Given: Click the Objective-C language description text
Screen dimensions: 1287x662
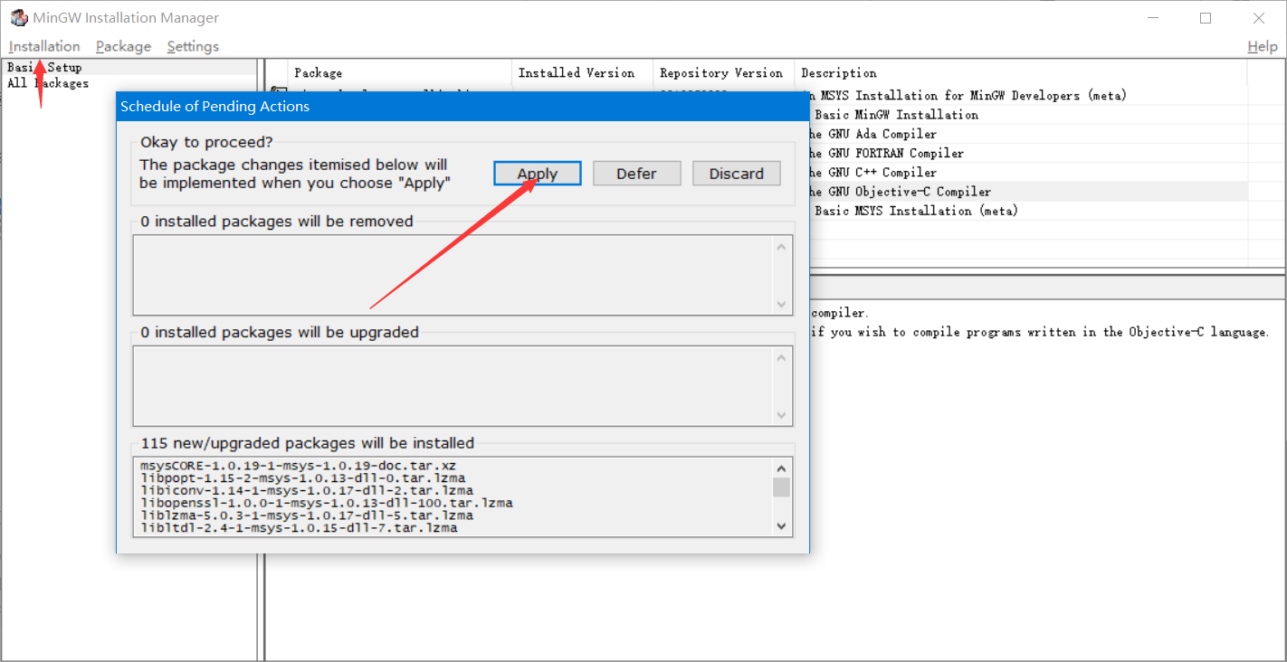Looking at the screenshot, I should (1040, 332).
